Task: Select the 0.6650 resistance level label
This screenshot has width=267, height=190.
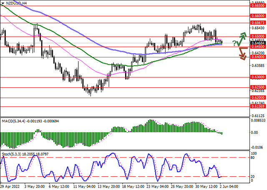Action: (x=256, y=6)
